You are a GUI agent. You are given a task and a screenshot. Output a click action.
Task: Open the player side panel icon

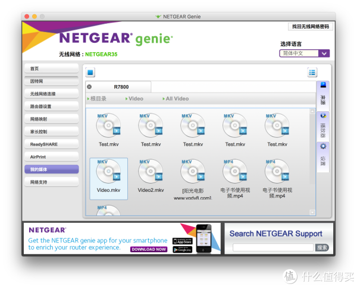(323, 127)
